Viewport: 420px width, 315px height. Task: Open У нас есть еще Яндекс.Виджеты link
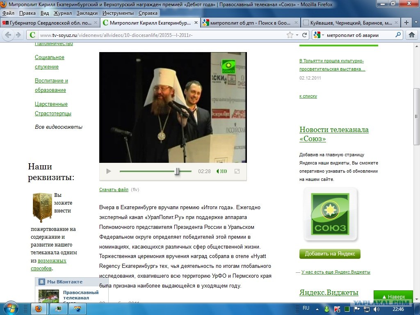336,272
